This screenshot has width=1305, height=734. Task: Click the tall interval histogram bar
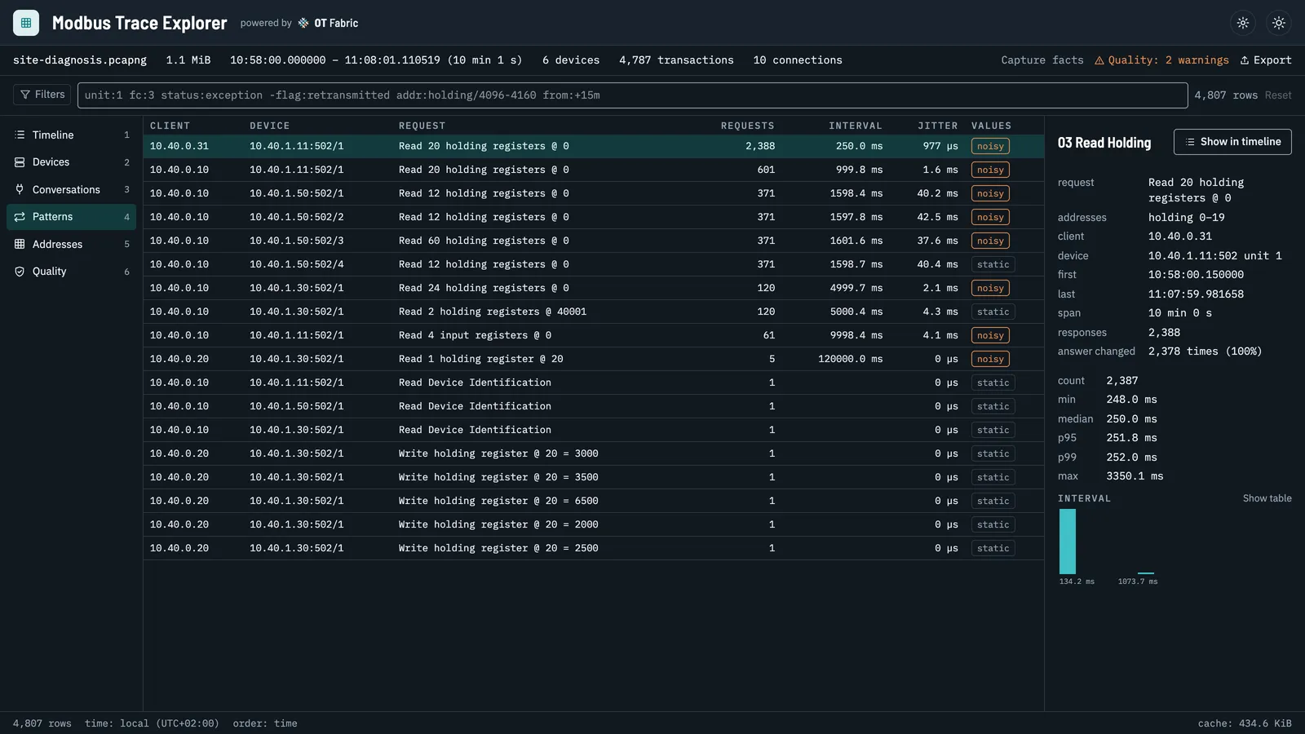point(1067,542)
